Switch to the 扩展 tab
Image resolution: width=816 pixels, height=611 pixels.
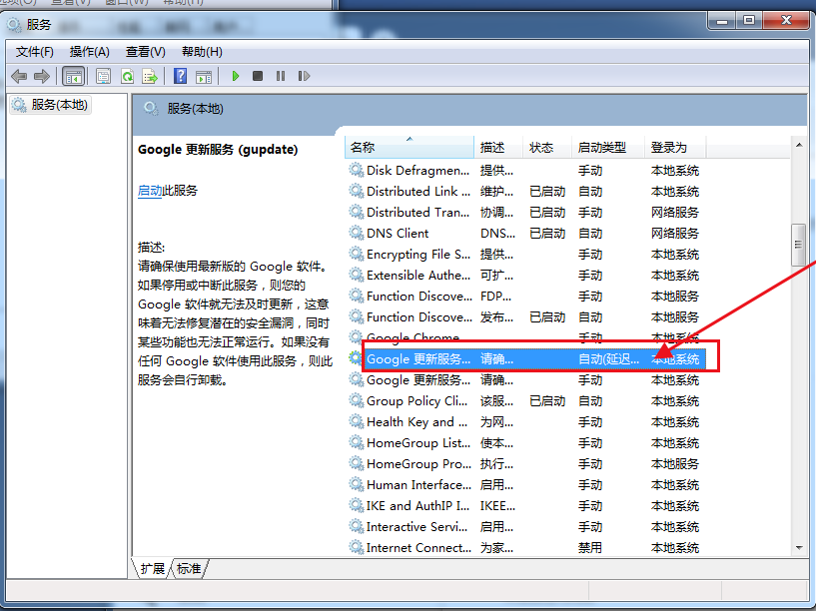[153, 568]
